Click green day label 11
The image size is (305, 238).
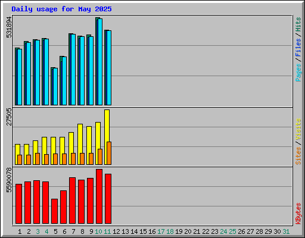pyautogui.click(x=107, y=231)
